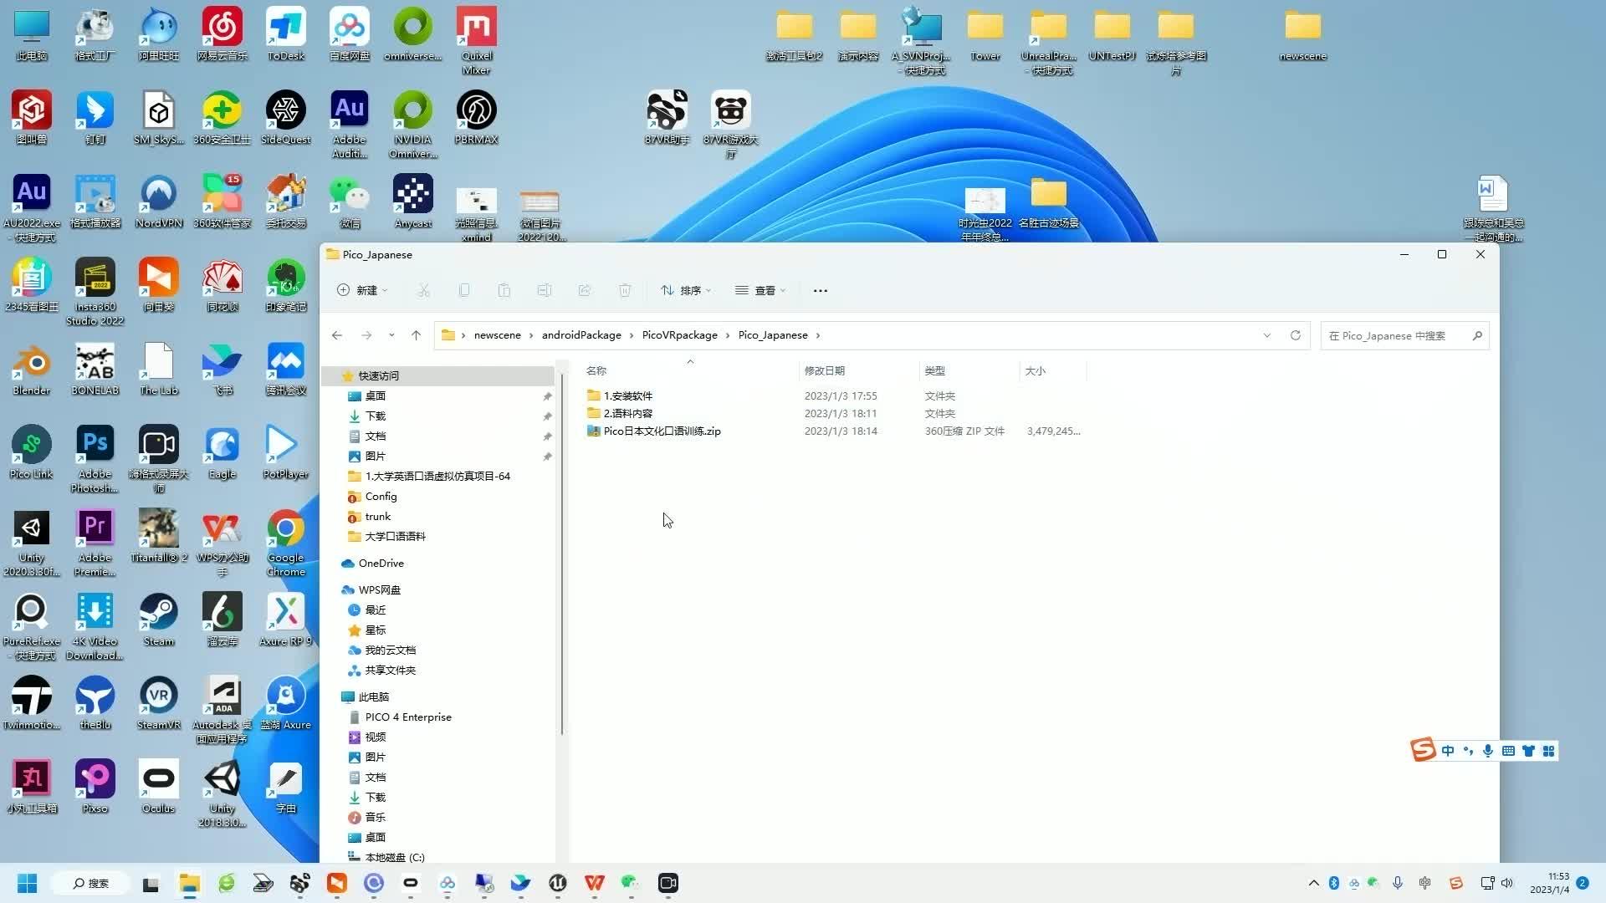
Task: Open trunk folder in sidebar
Action: 377,517
